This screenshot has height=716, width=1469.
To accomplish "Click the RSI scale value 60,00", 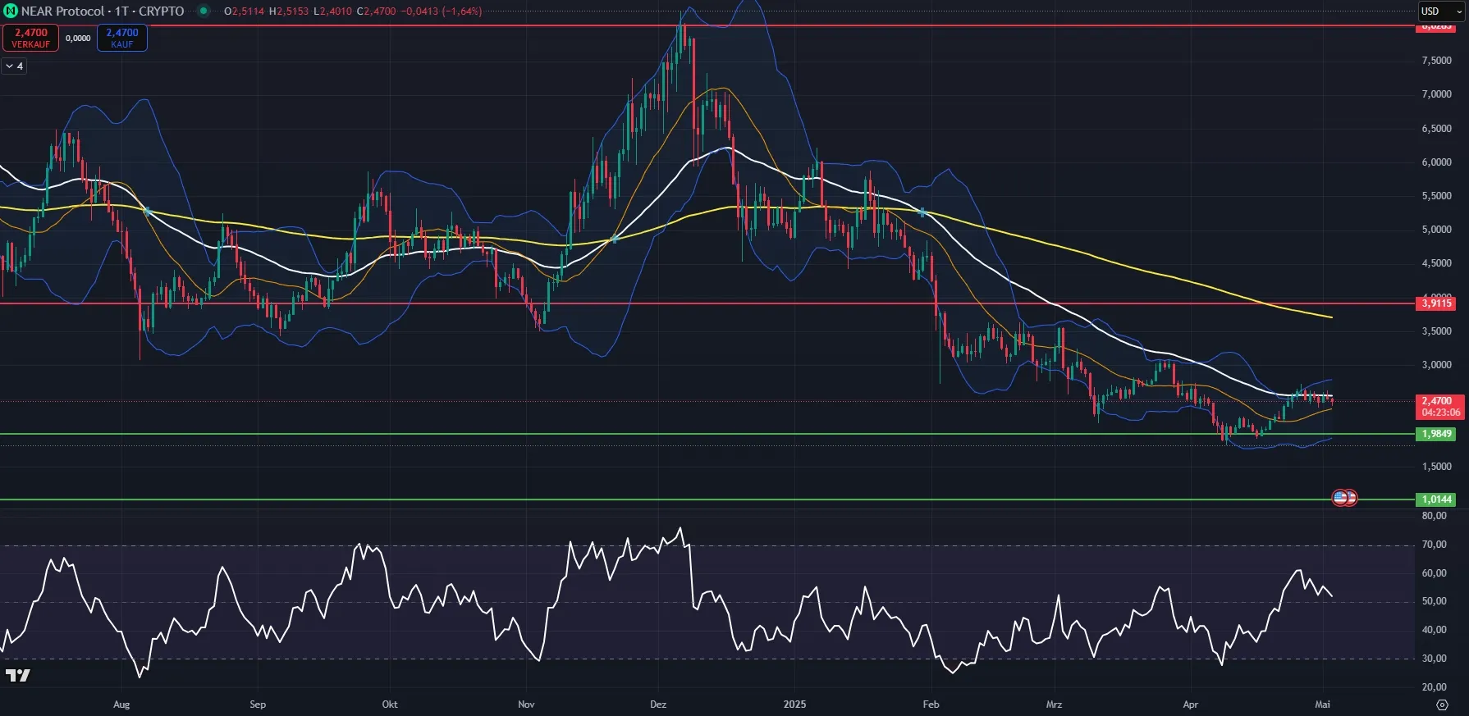I will click(1434, 573).
